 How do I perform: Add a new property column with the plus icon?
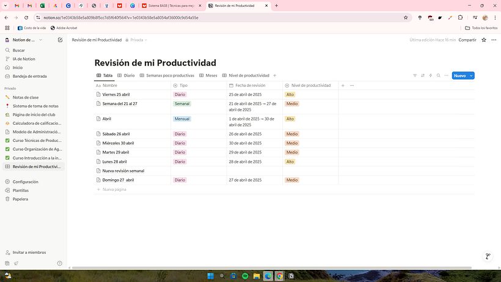[343, 86]
